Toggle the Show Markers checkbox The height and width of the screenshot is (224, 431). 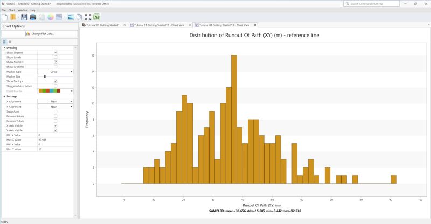(55, 62)
